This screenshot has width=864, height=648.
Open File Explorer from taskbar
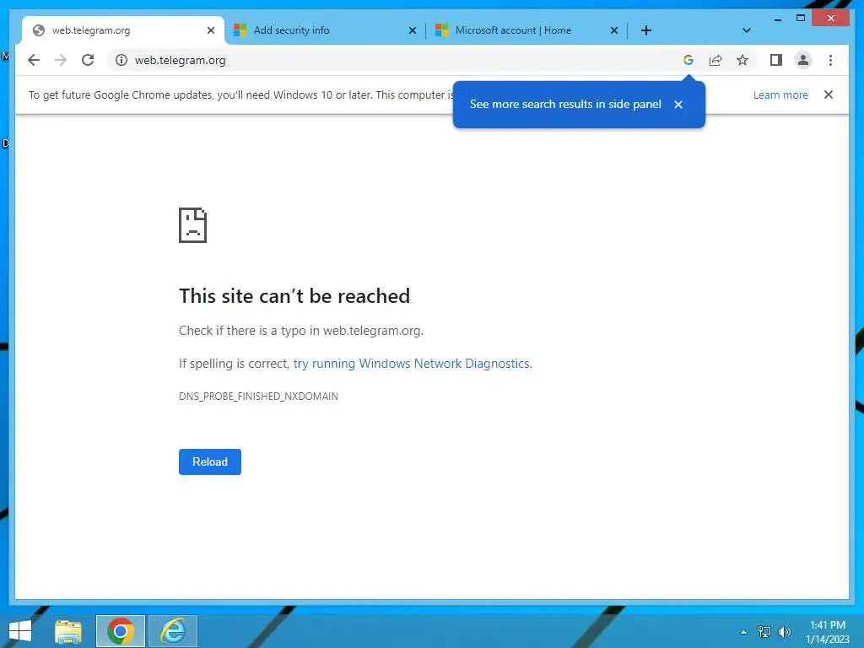(x=68, y=631)
